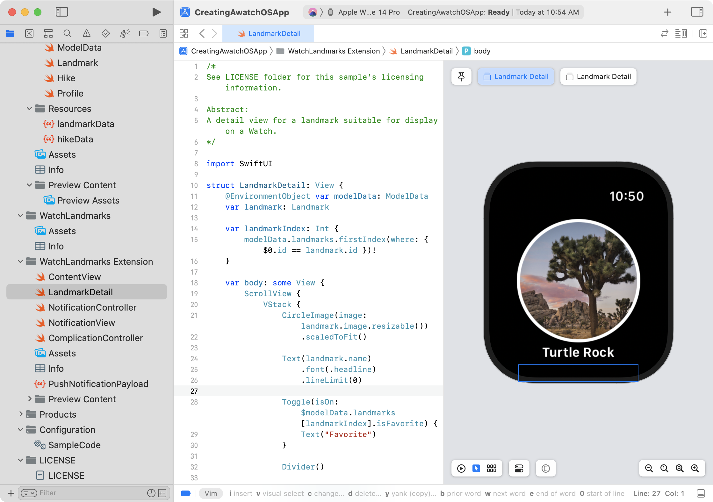Toggle the bottom debug area button

tap(701, 493)
